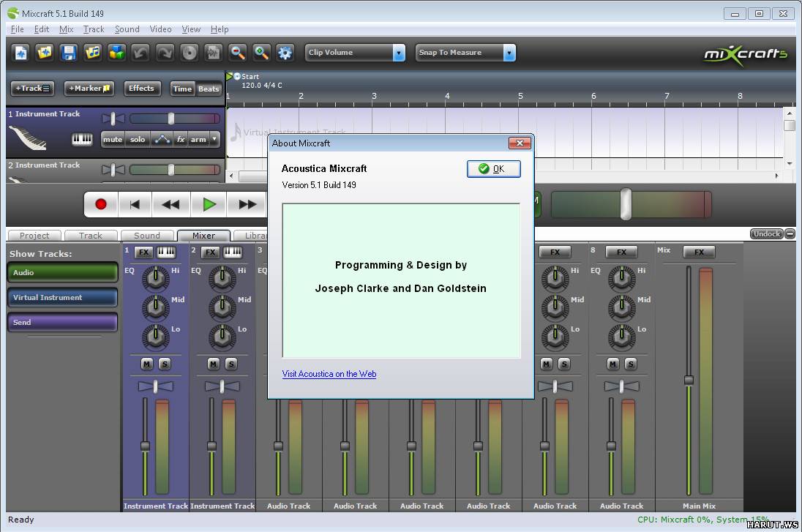Switch to the Track tab
Image resolution: width=802 pixels, height=532 pixels.
91,236
